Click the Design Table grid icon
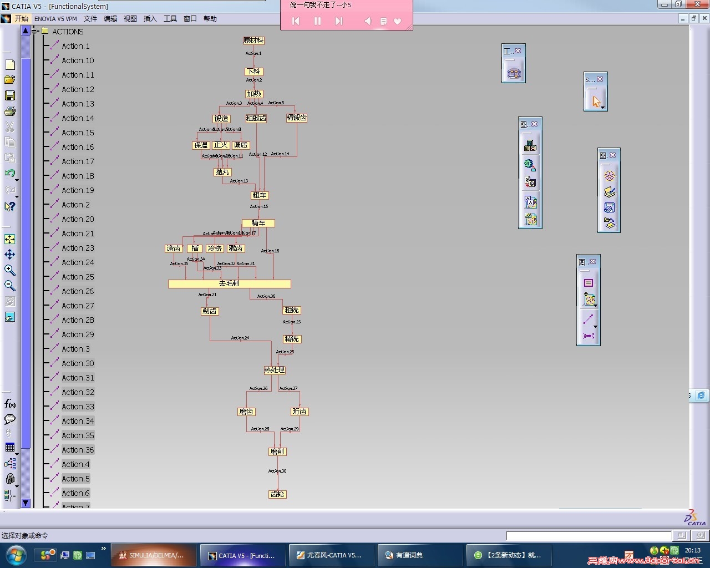Viewport: 710px width, 568px height. click(9, 447)
